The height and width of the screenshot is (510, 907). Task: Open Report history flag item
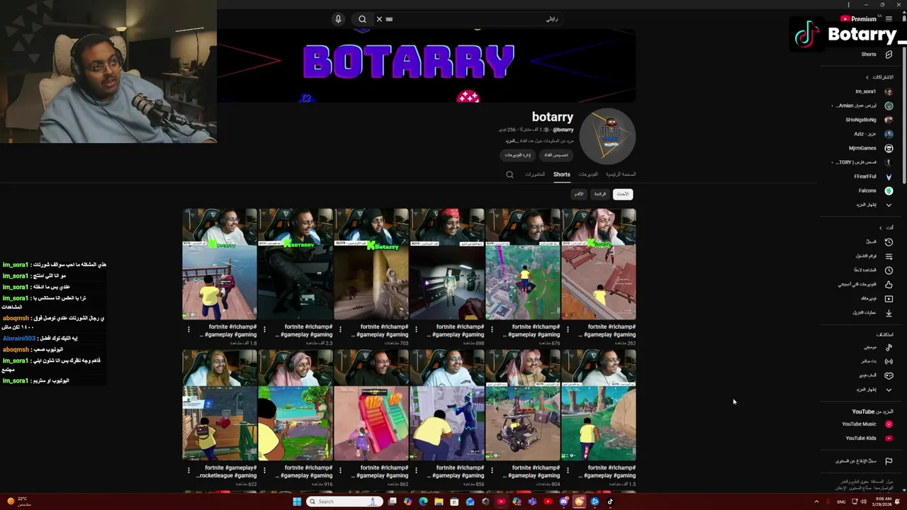(x=863, y=461)
